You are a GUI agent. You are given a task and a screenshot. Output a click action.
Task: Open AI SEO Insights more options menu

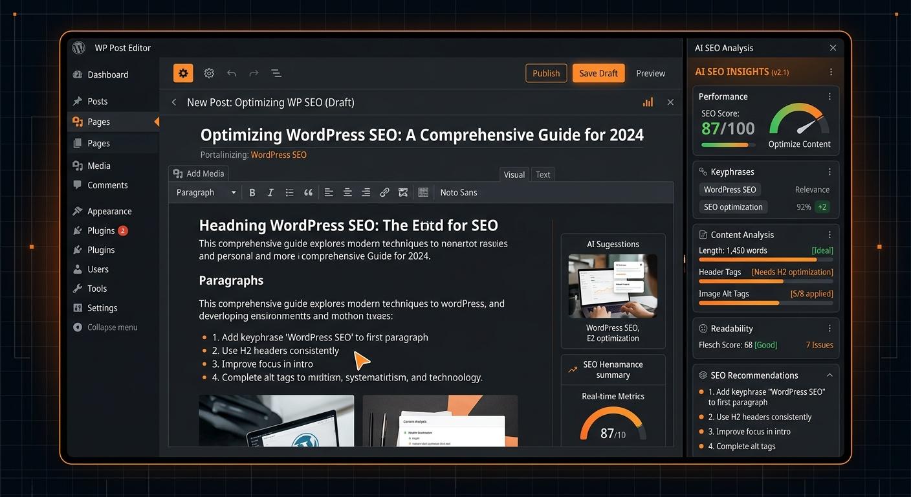(831, 72)
